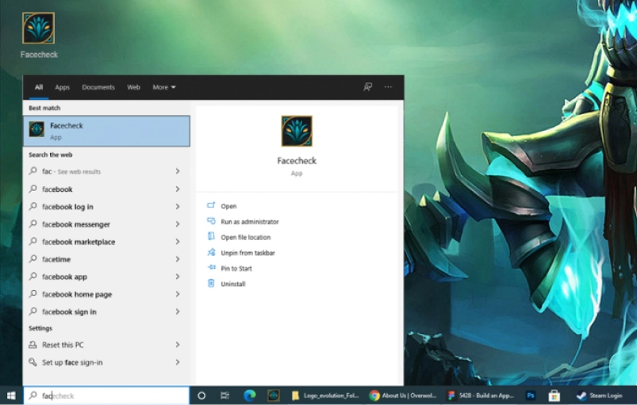Expand arrow next to 'facebook app'
This screenshot has width=637, height=405.
[178, 277]
